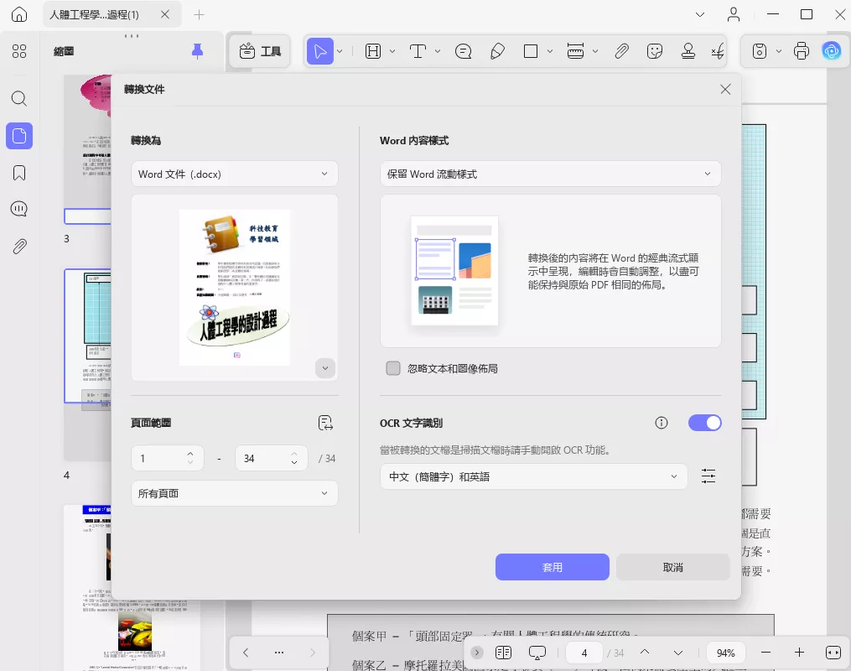Open the 保留 Word 流動樣式 dropdown

tap(550, 174)
